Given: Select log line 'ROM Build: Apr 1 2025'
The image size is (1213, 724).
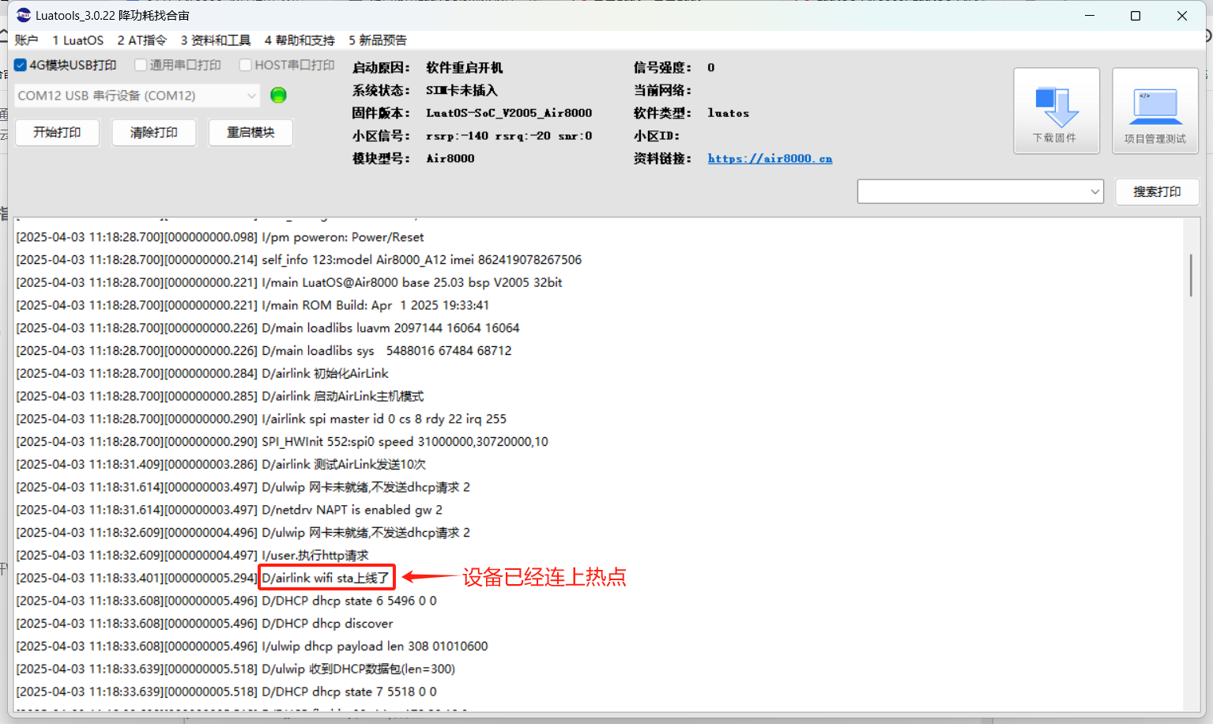Looking at the screenshot, I should tap(253, 305).
